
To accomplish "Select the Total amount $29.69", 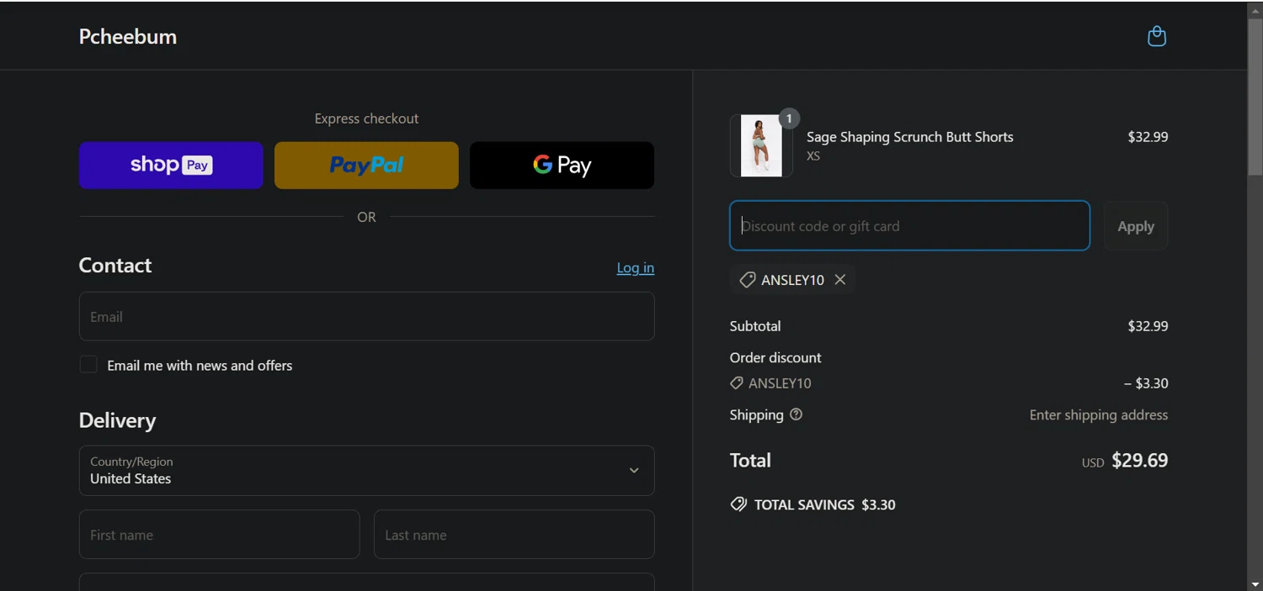I will click(x=1139, y=461).
